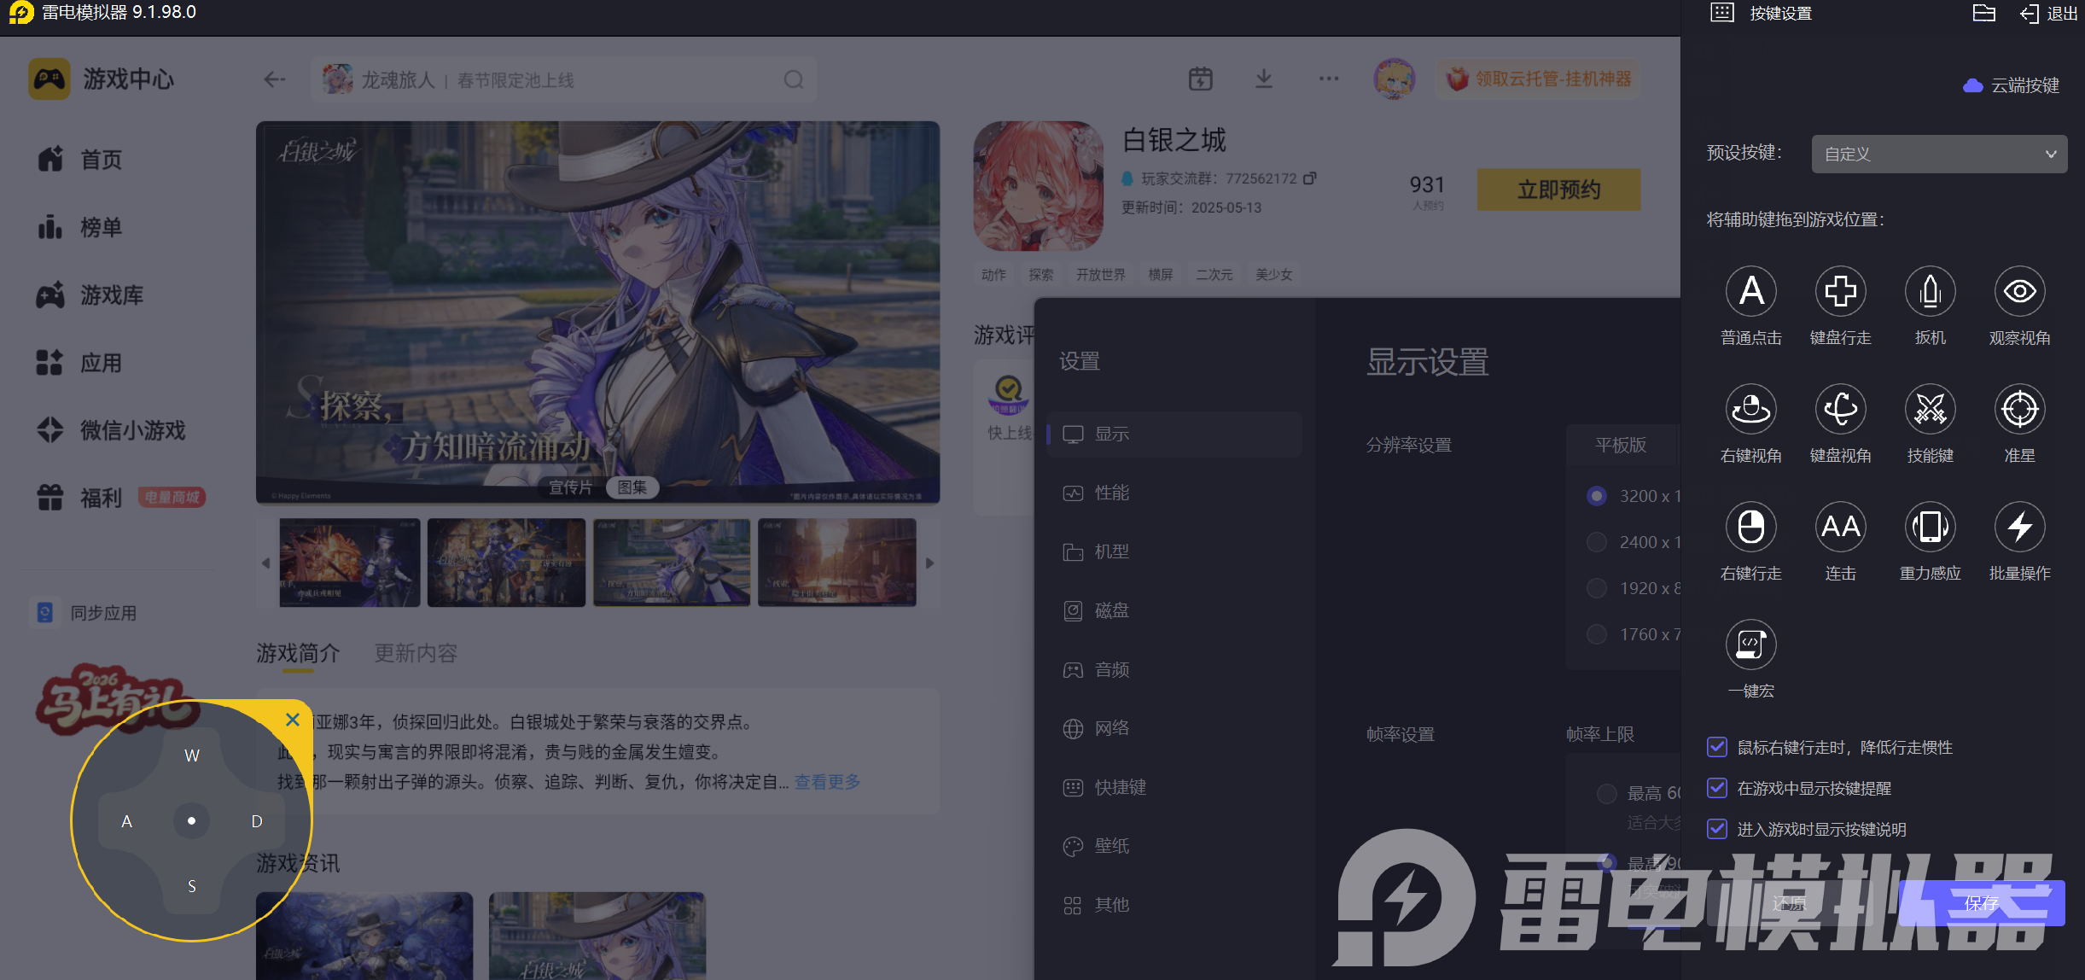
Task: Select the 右键视角 right-click view icon
Action: coord(1750,409)
